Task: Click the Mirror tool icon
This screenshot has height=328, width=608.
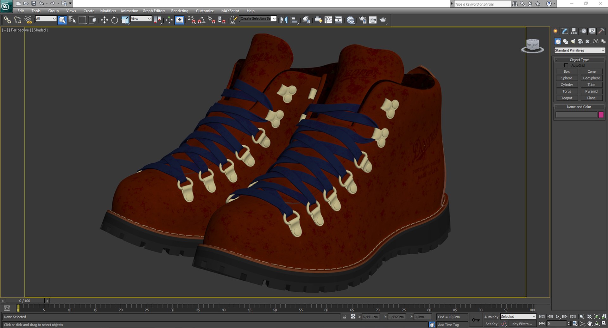Action: point(284,20)
